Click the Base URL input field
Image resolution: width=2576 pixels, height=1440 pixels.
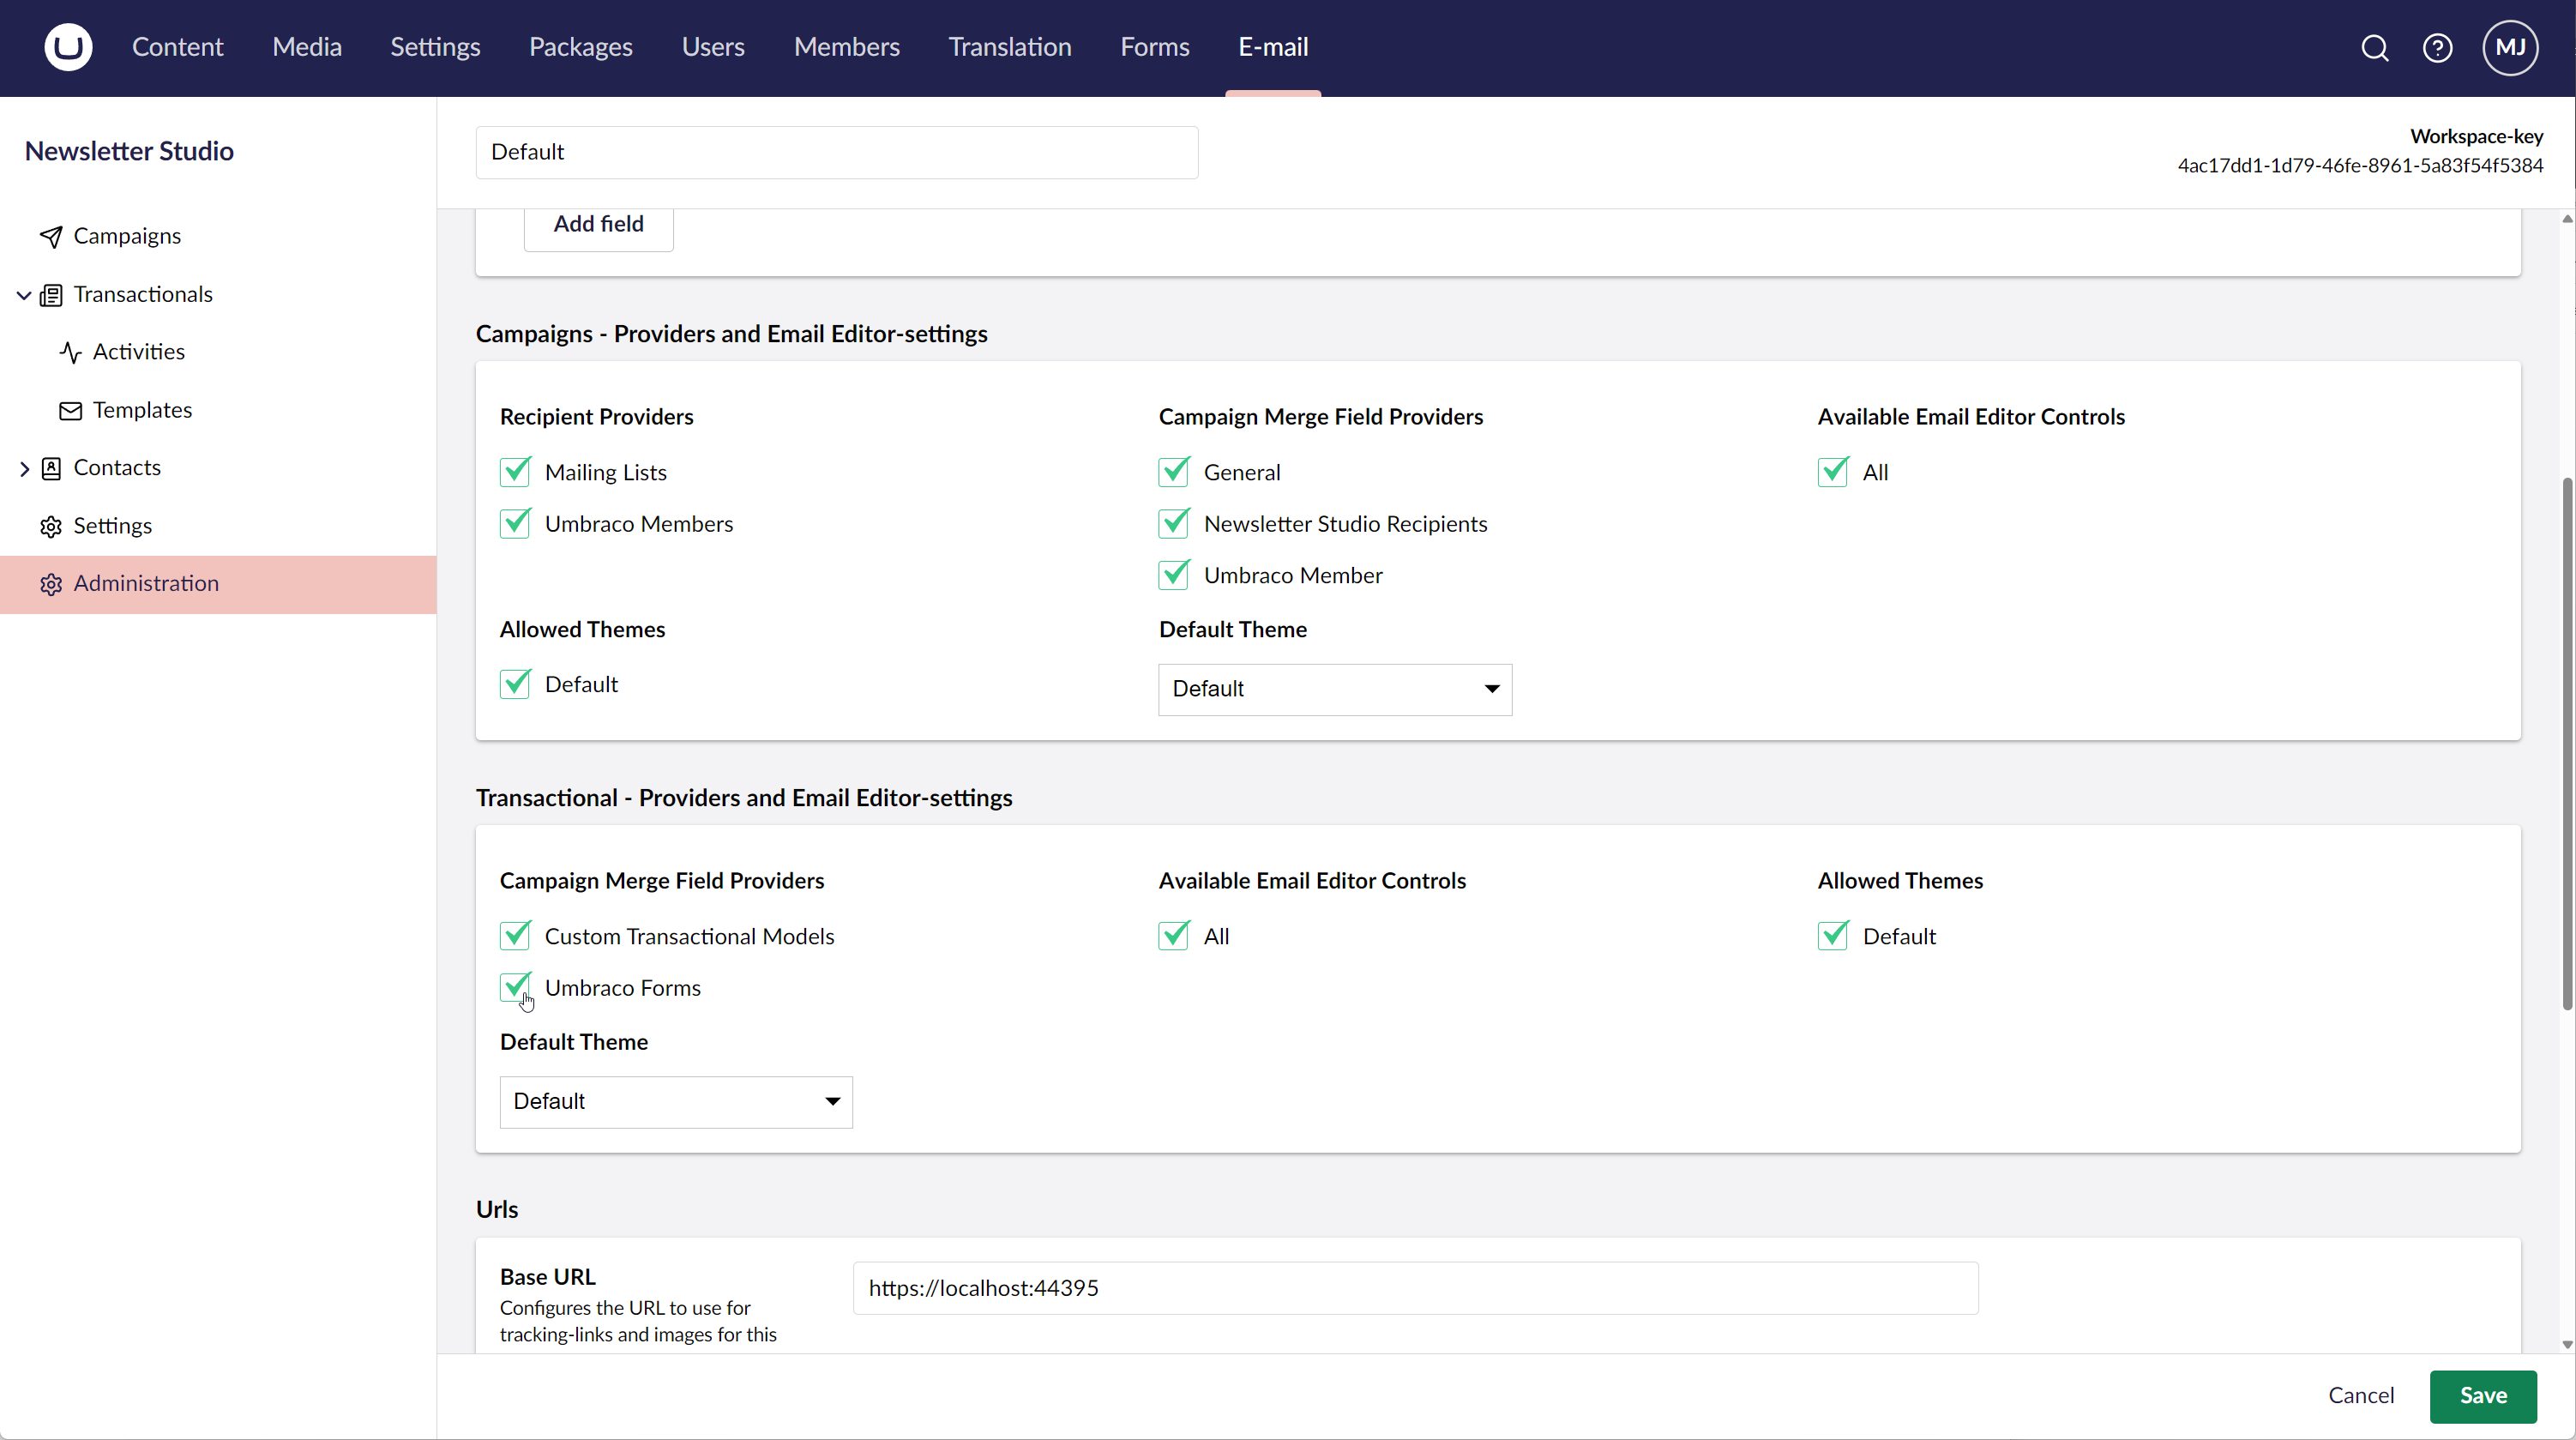pos(1415,1288)
